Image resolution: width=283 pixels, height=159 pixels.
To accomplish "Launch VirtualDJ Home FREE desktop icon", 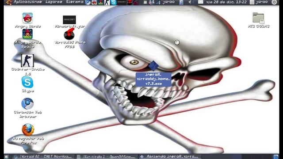I will (x=69, y=34).
